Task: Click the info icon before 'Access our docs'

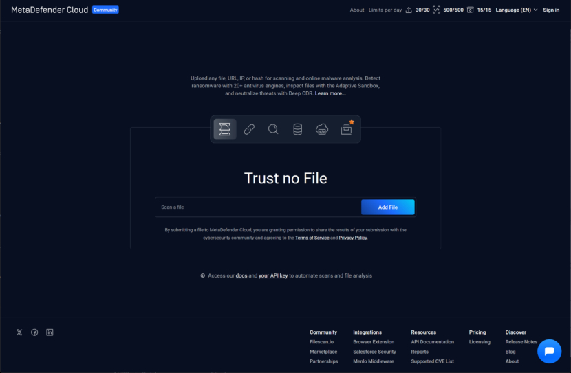Action: [x=202, y=275]
